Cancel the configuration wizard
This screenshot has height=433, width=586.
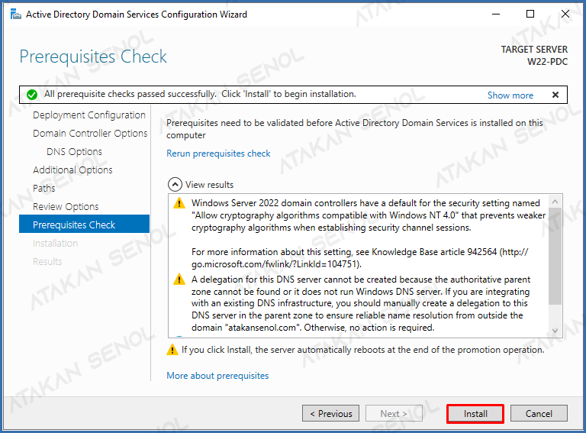(x=539, y=414)
